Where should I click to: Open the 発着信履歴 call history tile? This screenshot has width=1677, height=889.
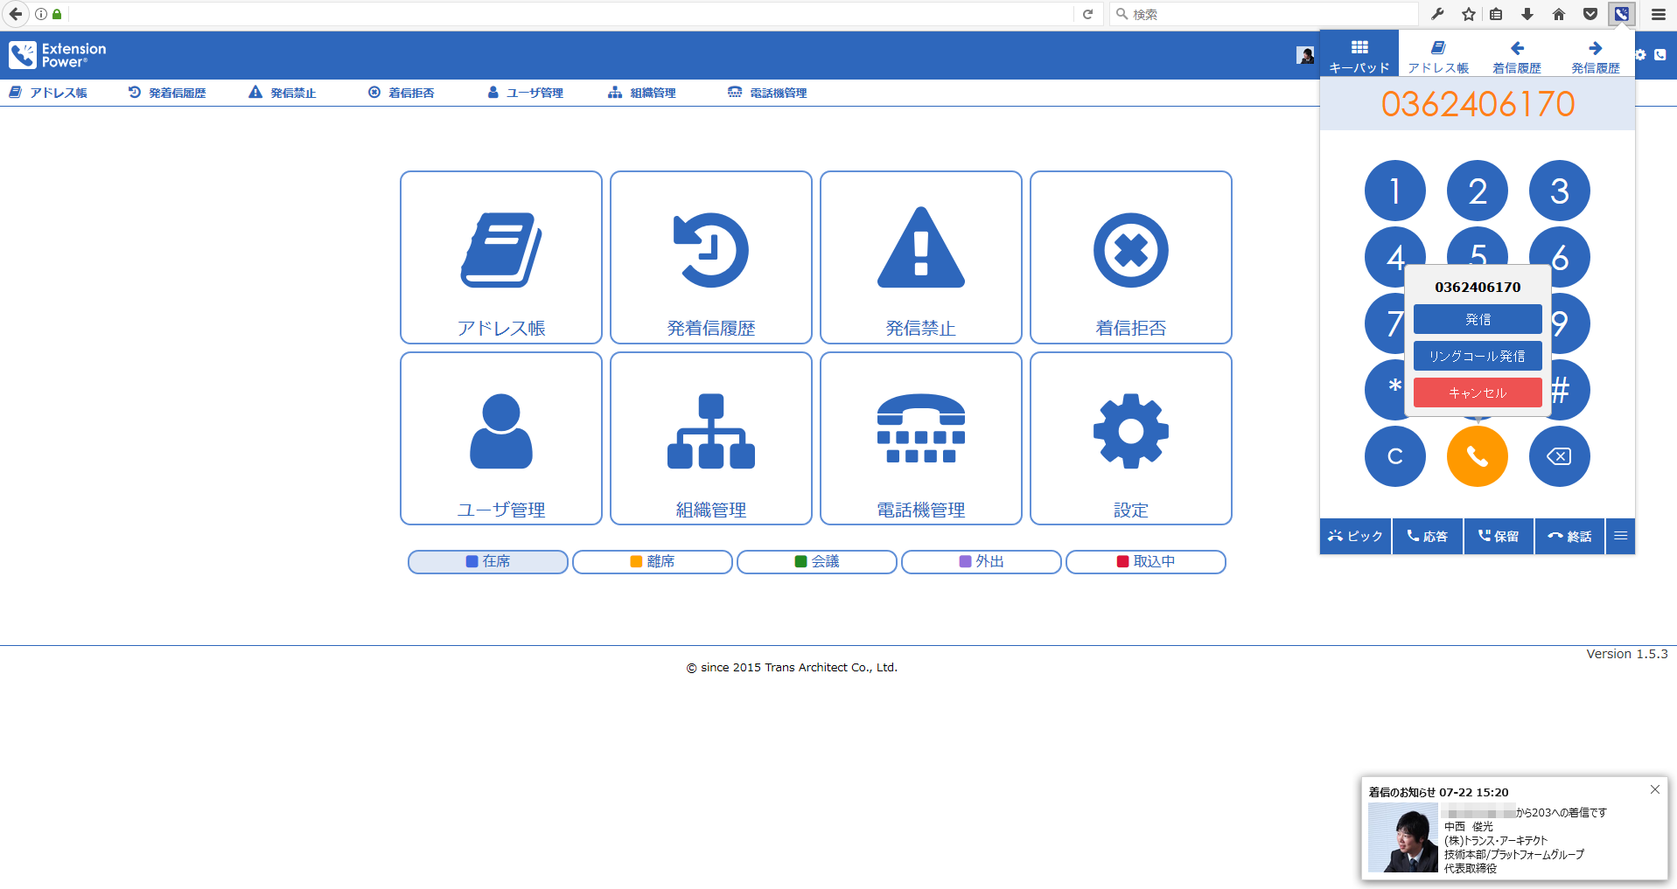tap(710, 257)
